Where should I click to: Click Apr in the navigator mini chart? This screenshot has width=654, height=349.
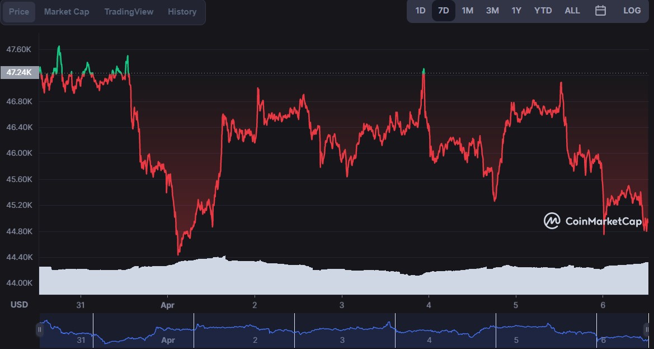click(168, 340)
